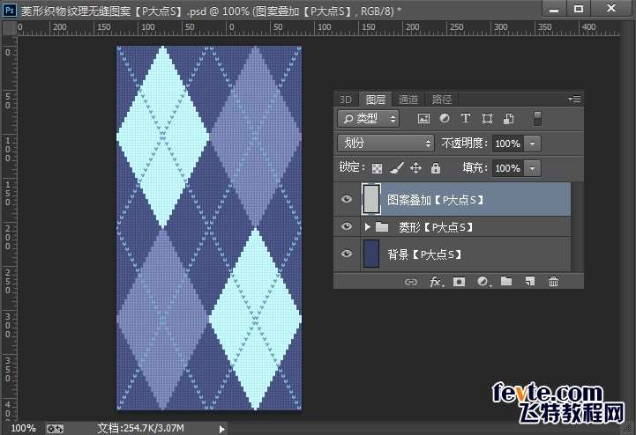Click the fill value field
The image size is (636, 435).
click(x=508, y=168)
